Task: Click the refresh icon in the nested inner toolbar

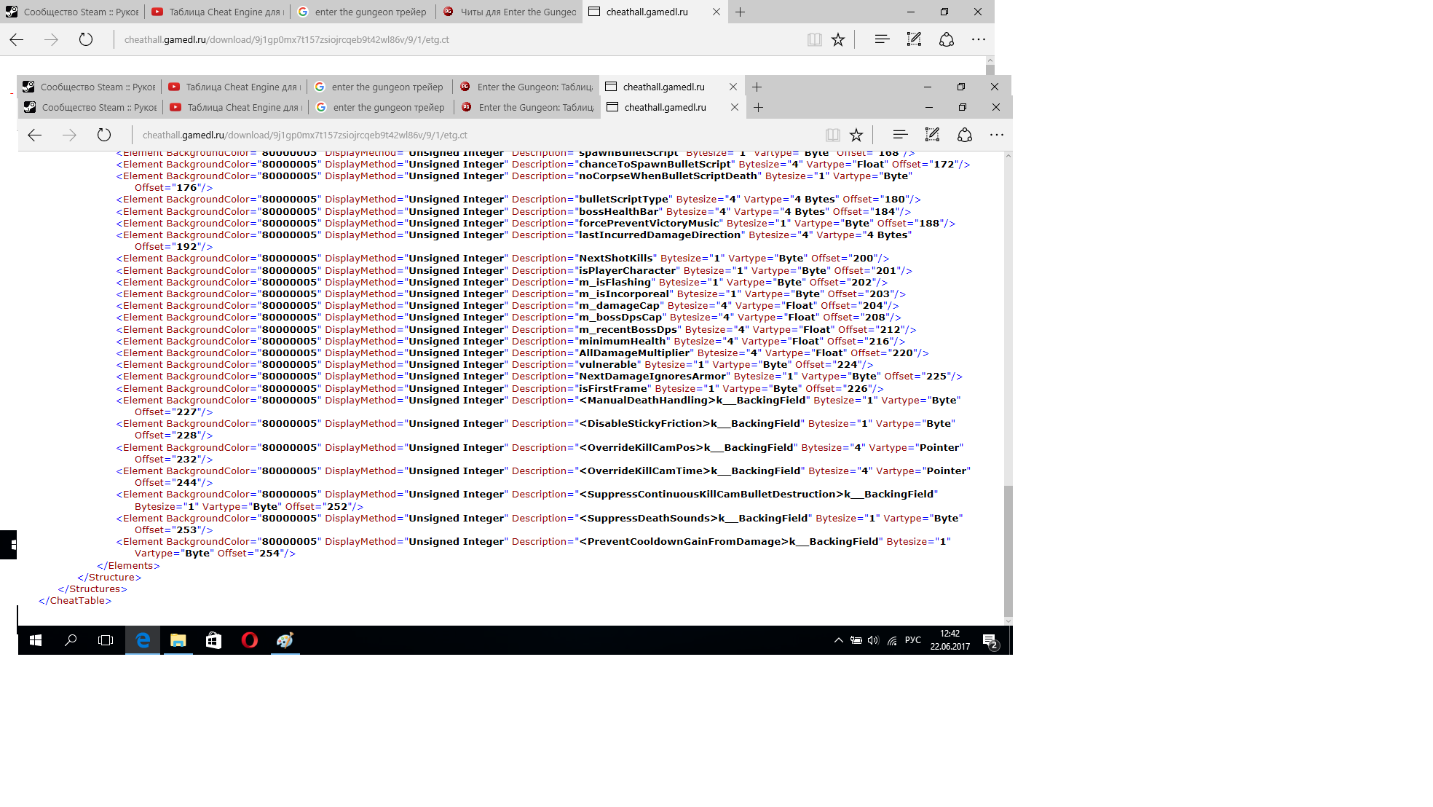Action: pyautogui.click(x=104, y=135)
